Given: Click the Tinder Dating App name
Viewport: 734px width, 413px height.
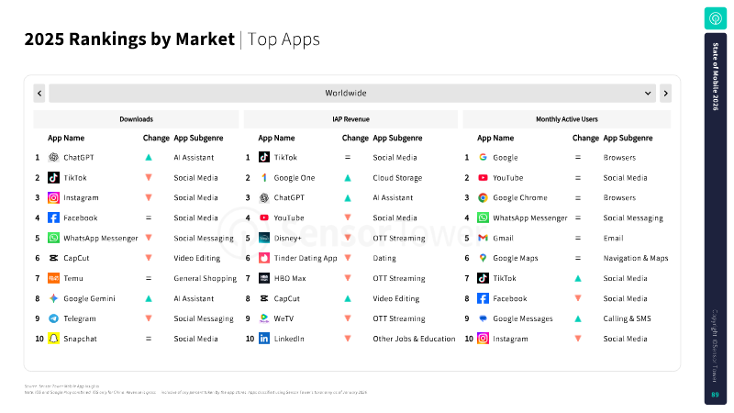Looking at the screenshot, I should coord(306,258).
